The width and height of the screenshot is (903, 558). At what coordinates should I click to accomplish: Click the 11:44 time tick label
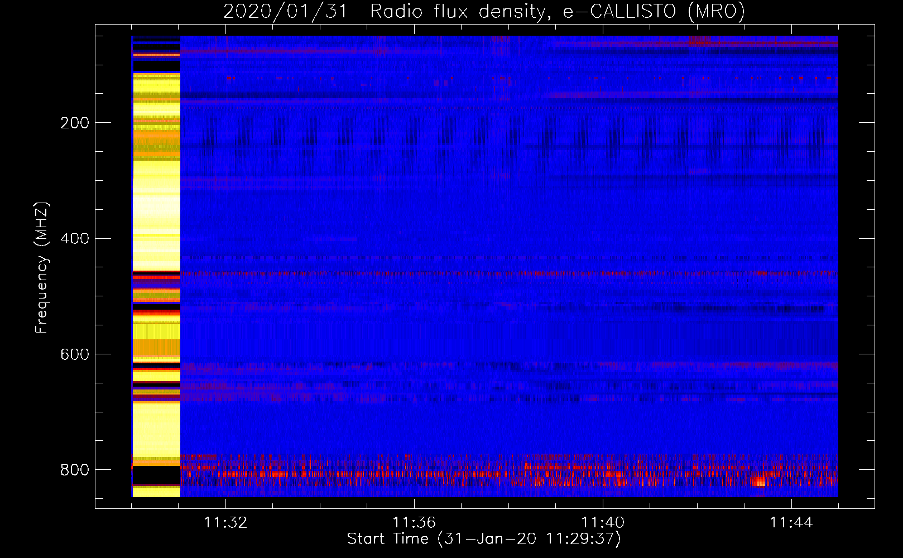tap(791, 523)
